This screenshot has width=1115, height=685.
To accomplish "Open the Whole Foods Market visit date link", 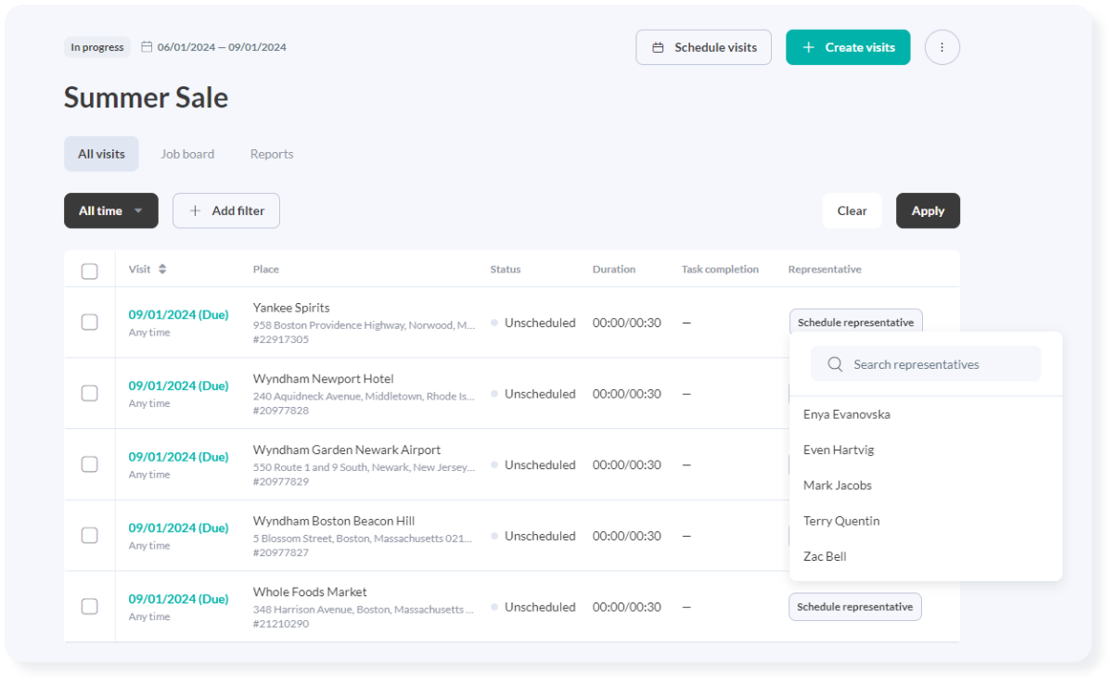I will pos(178,599).
